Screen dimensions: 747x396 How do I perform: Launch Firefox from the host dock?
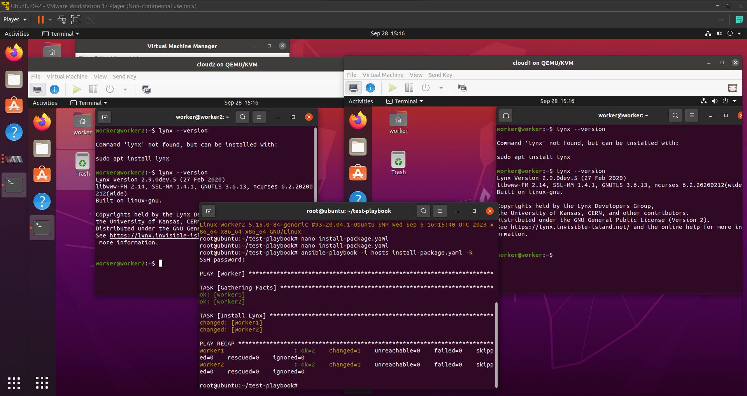pos(14,53)
